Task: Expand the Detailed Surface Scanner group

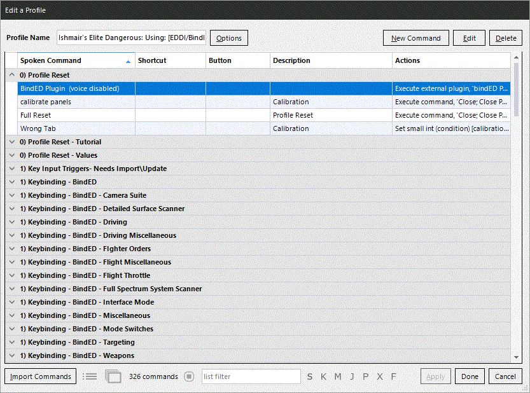Action: [12, 209]
